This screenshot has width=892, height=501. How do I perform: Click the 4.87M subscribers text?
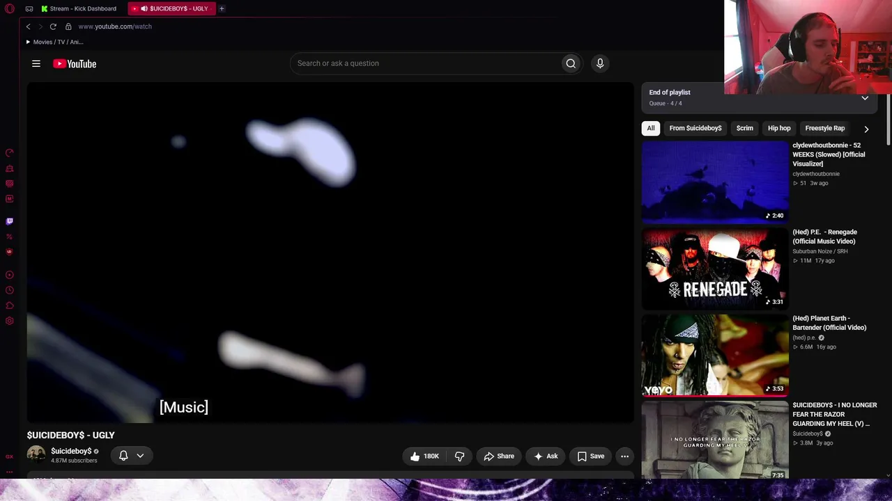[x=74, y=461]
